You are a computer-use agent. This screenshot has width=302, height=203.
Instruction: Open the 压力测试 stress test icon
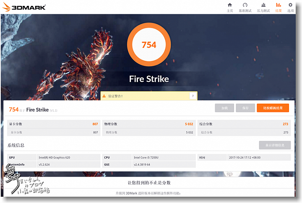click(263, 5)
